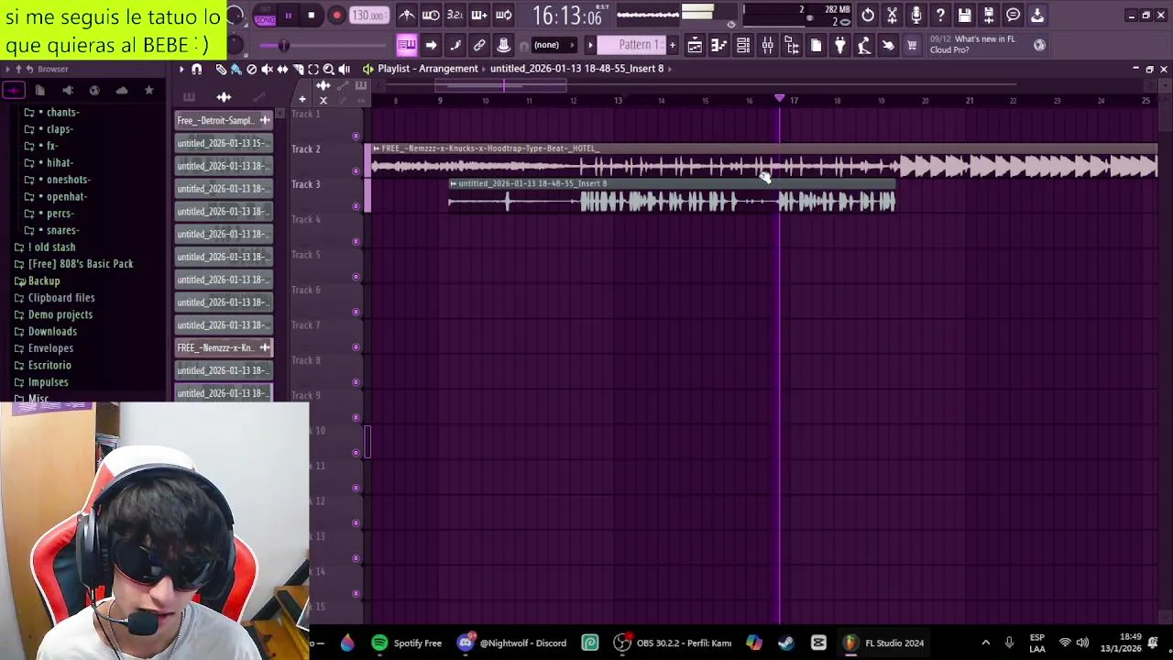Toggle the metronome icon
Screen dimensions: 1173x660
[x=406, y=15]
